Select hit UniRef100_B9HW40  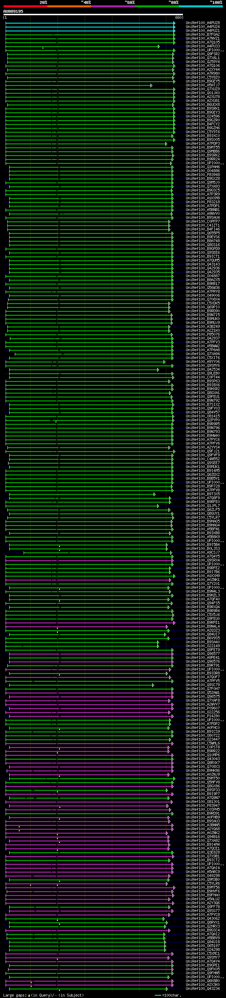[203, 436]
